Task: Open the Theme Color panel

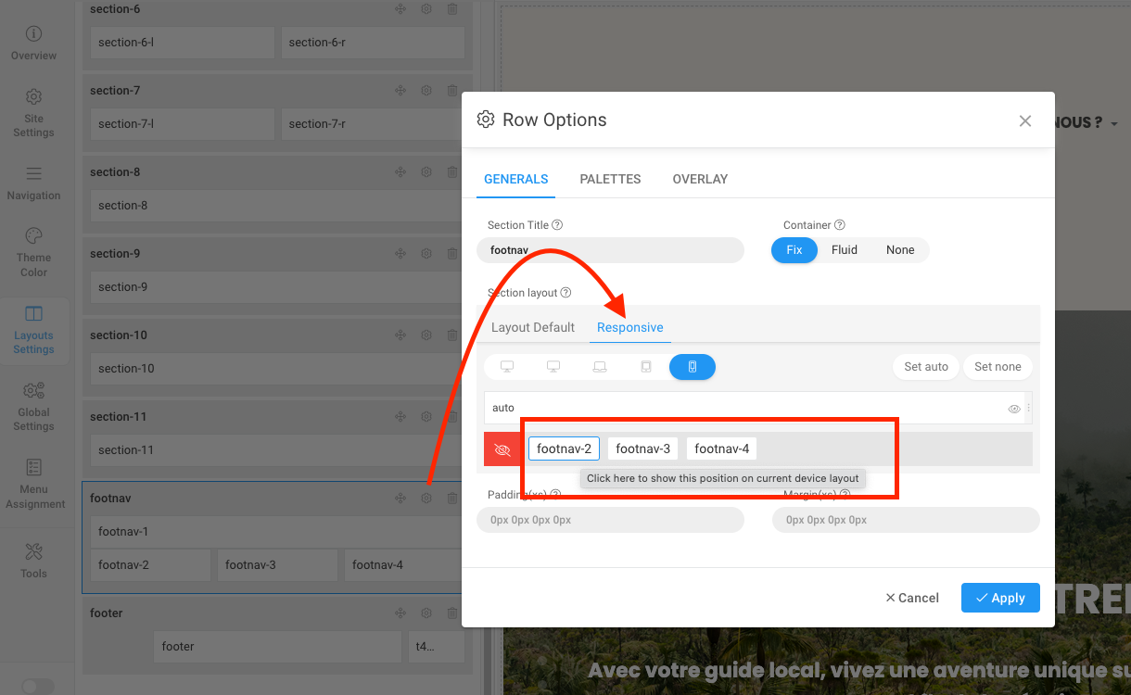Action: coord(33,253)
